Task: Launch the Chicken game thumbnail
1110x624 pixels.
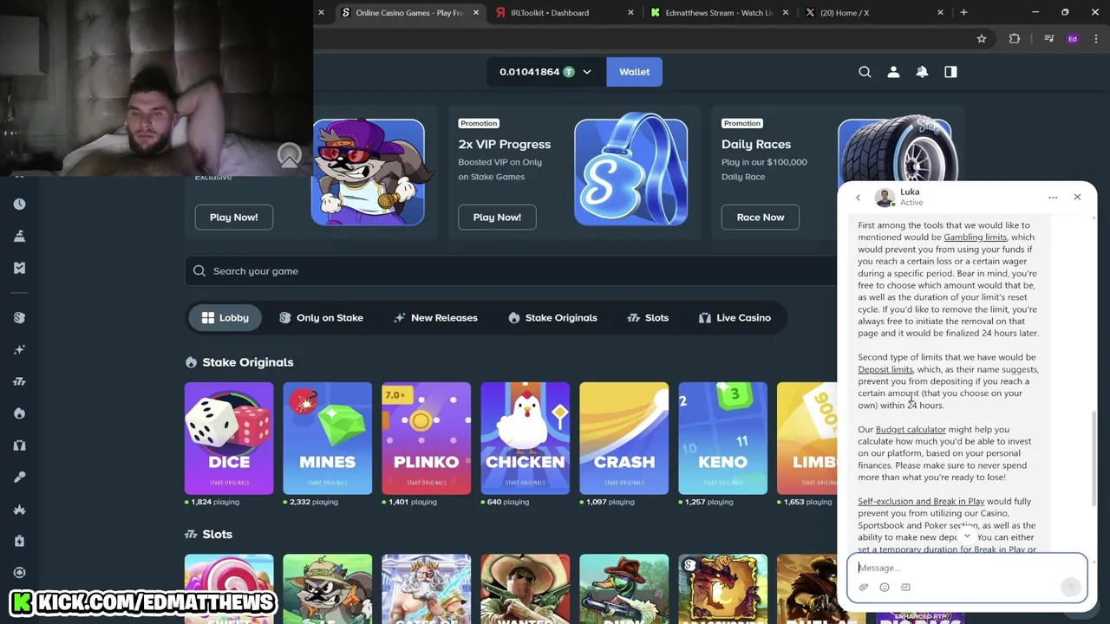Action: (x=526, y=439)
